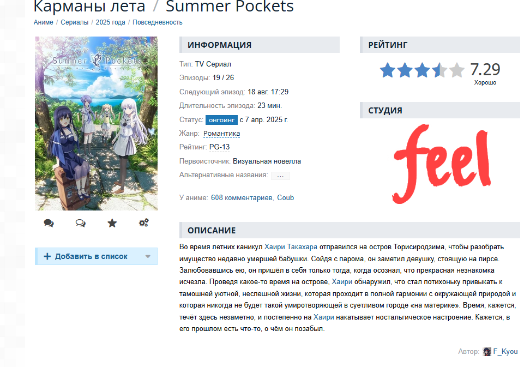Open the Хаири Такахара character link
The image size is (524, 367).
pyautogui.click(x=291, y=247)
